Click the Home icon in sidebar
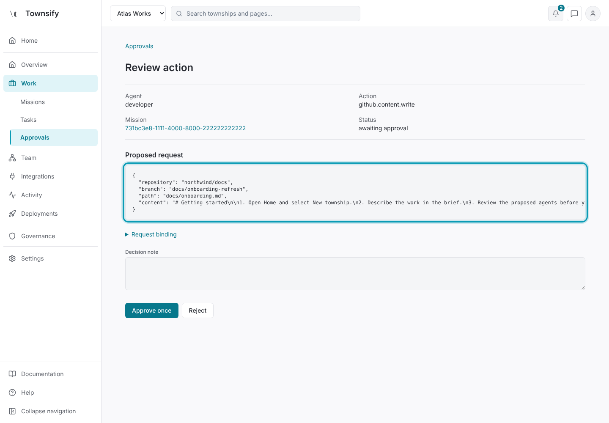The width and height of the screenshot is (609, 423). [x=12, y=41]
